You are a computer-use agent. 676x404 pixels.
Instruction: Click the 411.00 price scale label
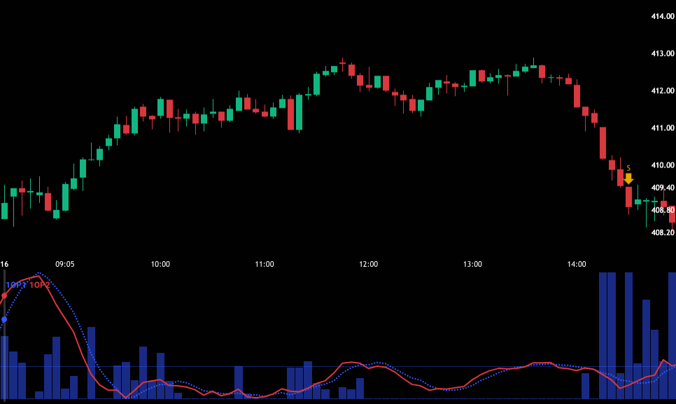coord(662,128)
